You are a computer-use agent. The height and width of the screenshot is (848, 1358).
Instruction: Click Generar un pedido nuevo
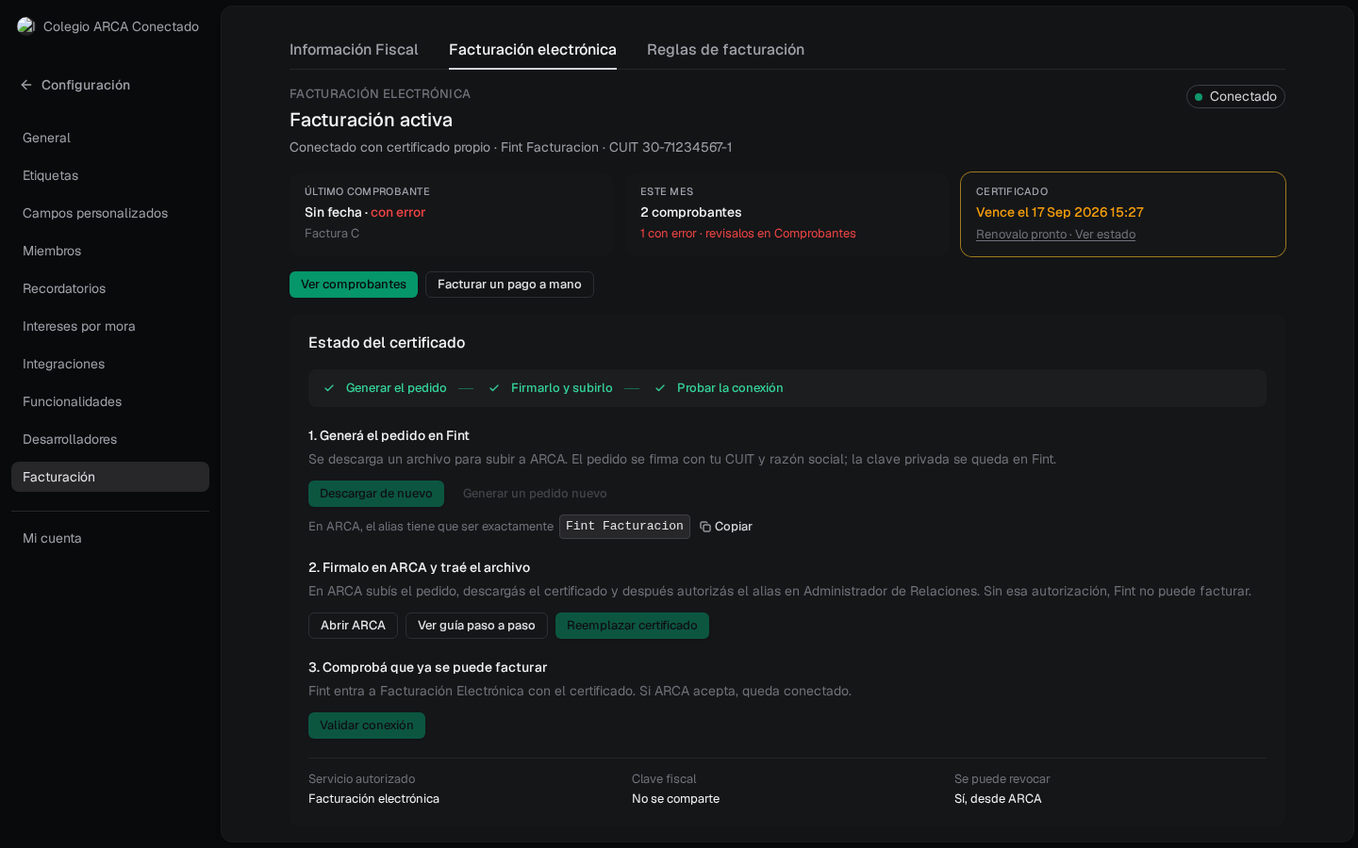(535, 494)
